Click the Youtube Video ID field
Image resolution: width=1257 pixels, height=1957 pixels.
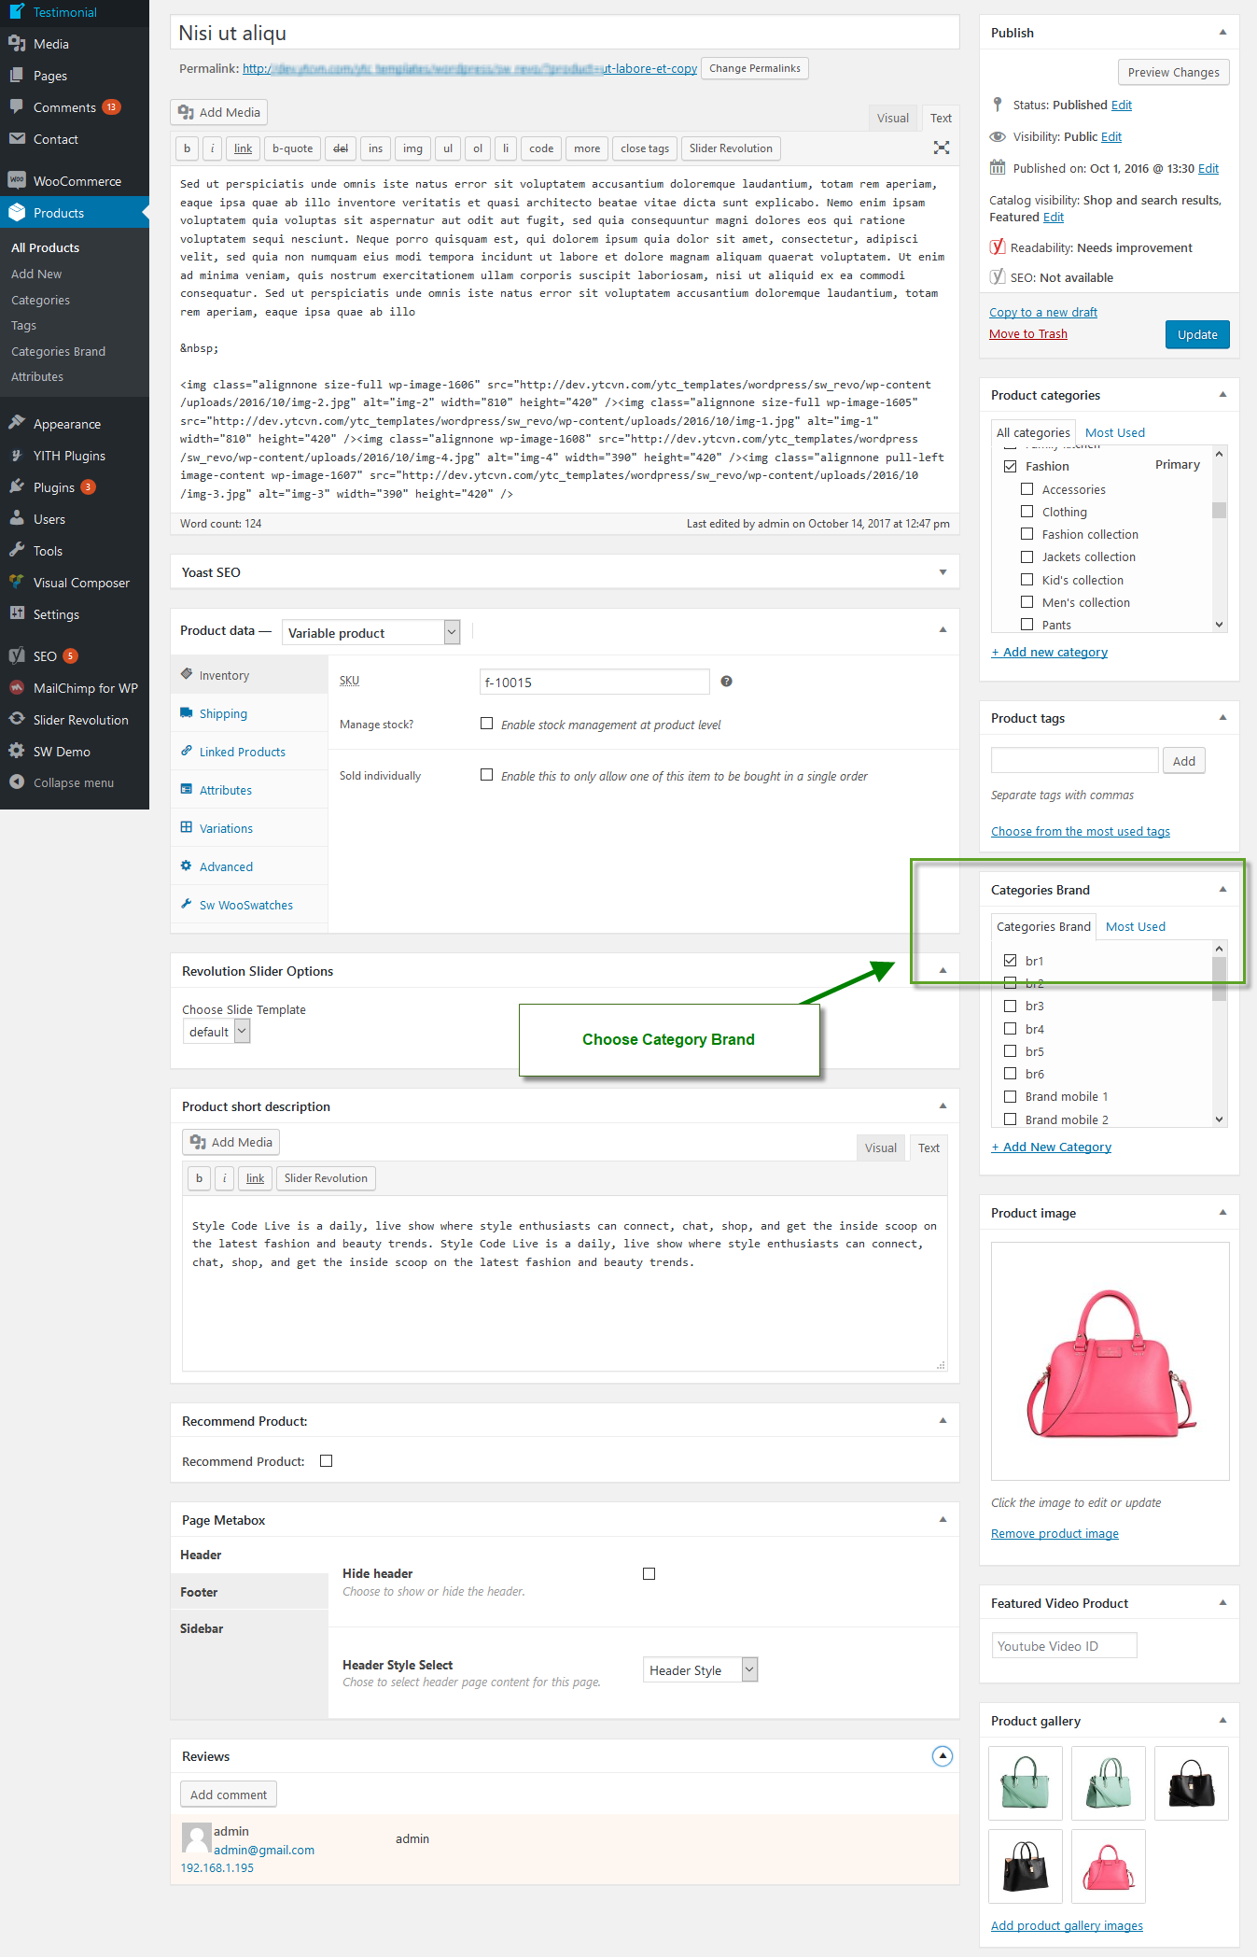1064,1645
